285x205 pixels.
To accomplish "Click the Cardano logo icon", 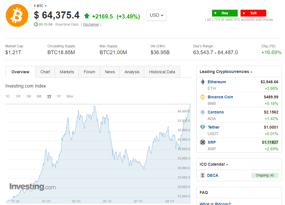I will click(202, 112).
